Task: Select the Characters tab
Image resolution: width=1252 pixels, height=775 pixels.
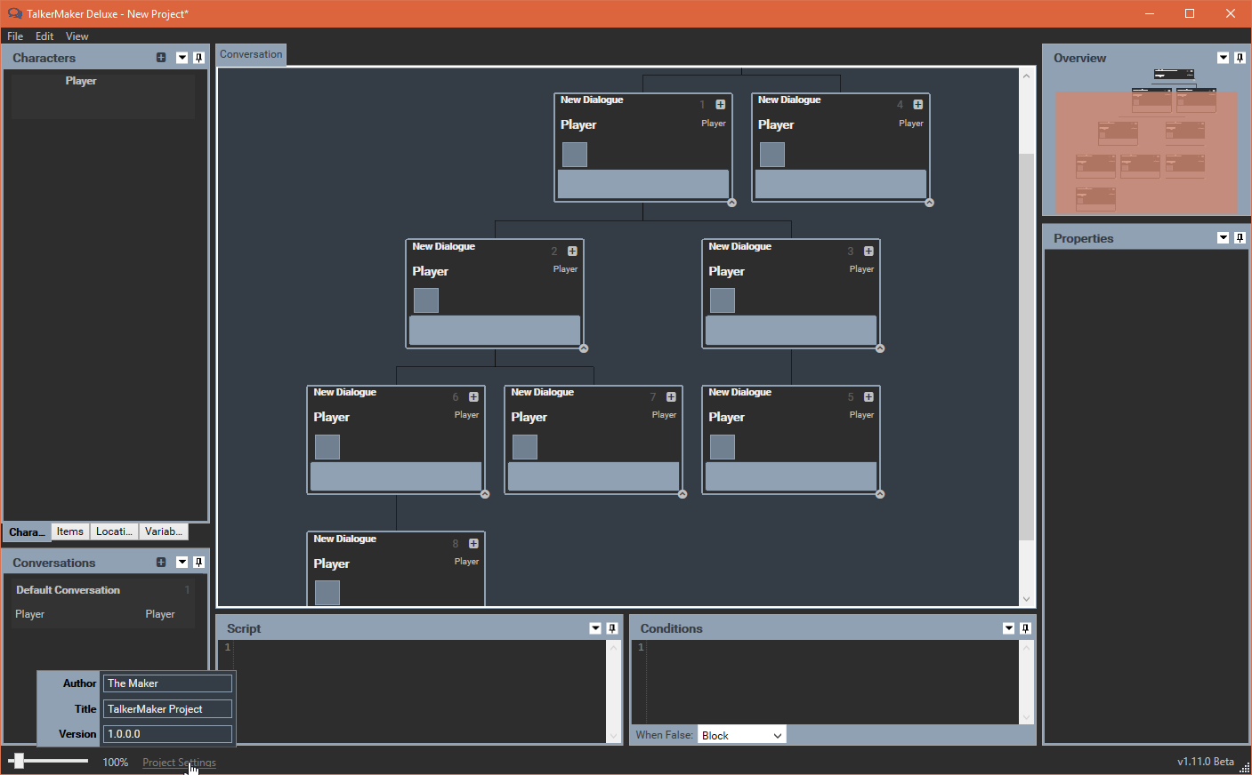Action: pos(27,532)
